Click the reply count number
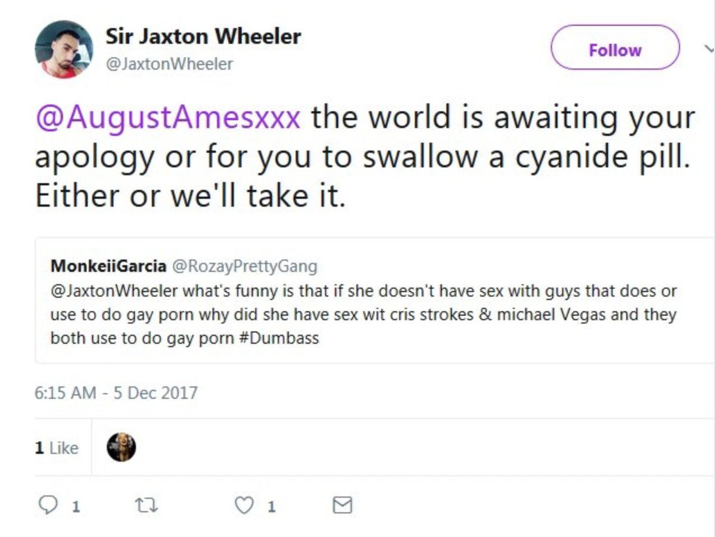Image resolution: width=715 pixels, height=537 pixels. click(x=76, y=507)
